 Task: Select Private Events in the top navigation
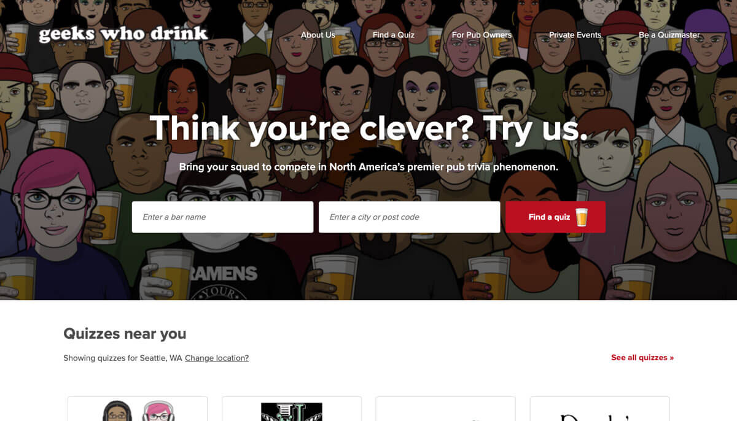coord(575,35)
